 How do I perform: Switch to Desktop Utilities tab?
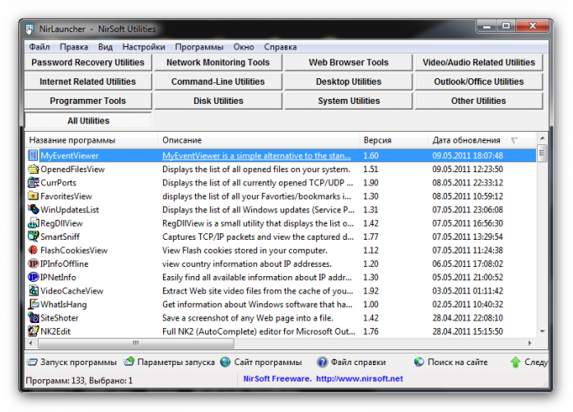pos(348,82)
